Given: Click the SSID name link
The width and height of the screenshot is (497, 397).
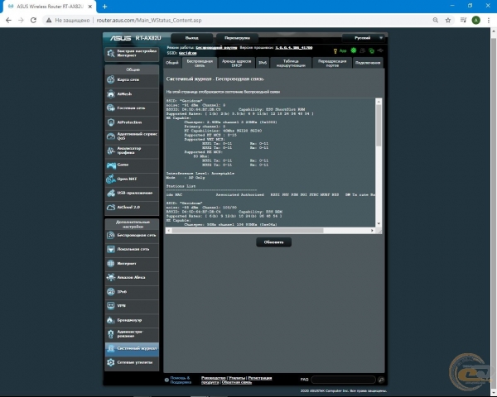Looking at the screenshot, I should (x=188, y=53).
